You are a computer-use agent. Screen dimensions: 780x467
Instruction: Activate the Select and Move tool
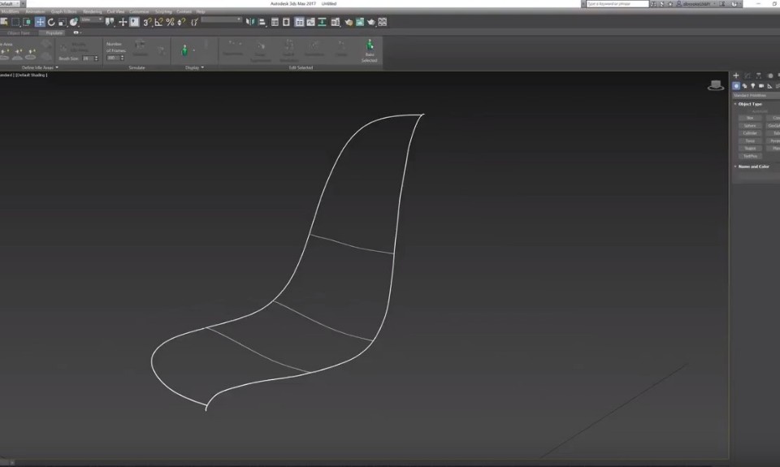coord(40,22)
